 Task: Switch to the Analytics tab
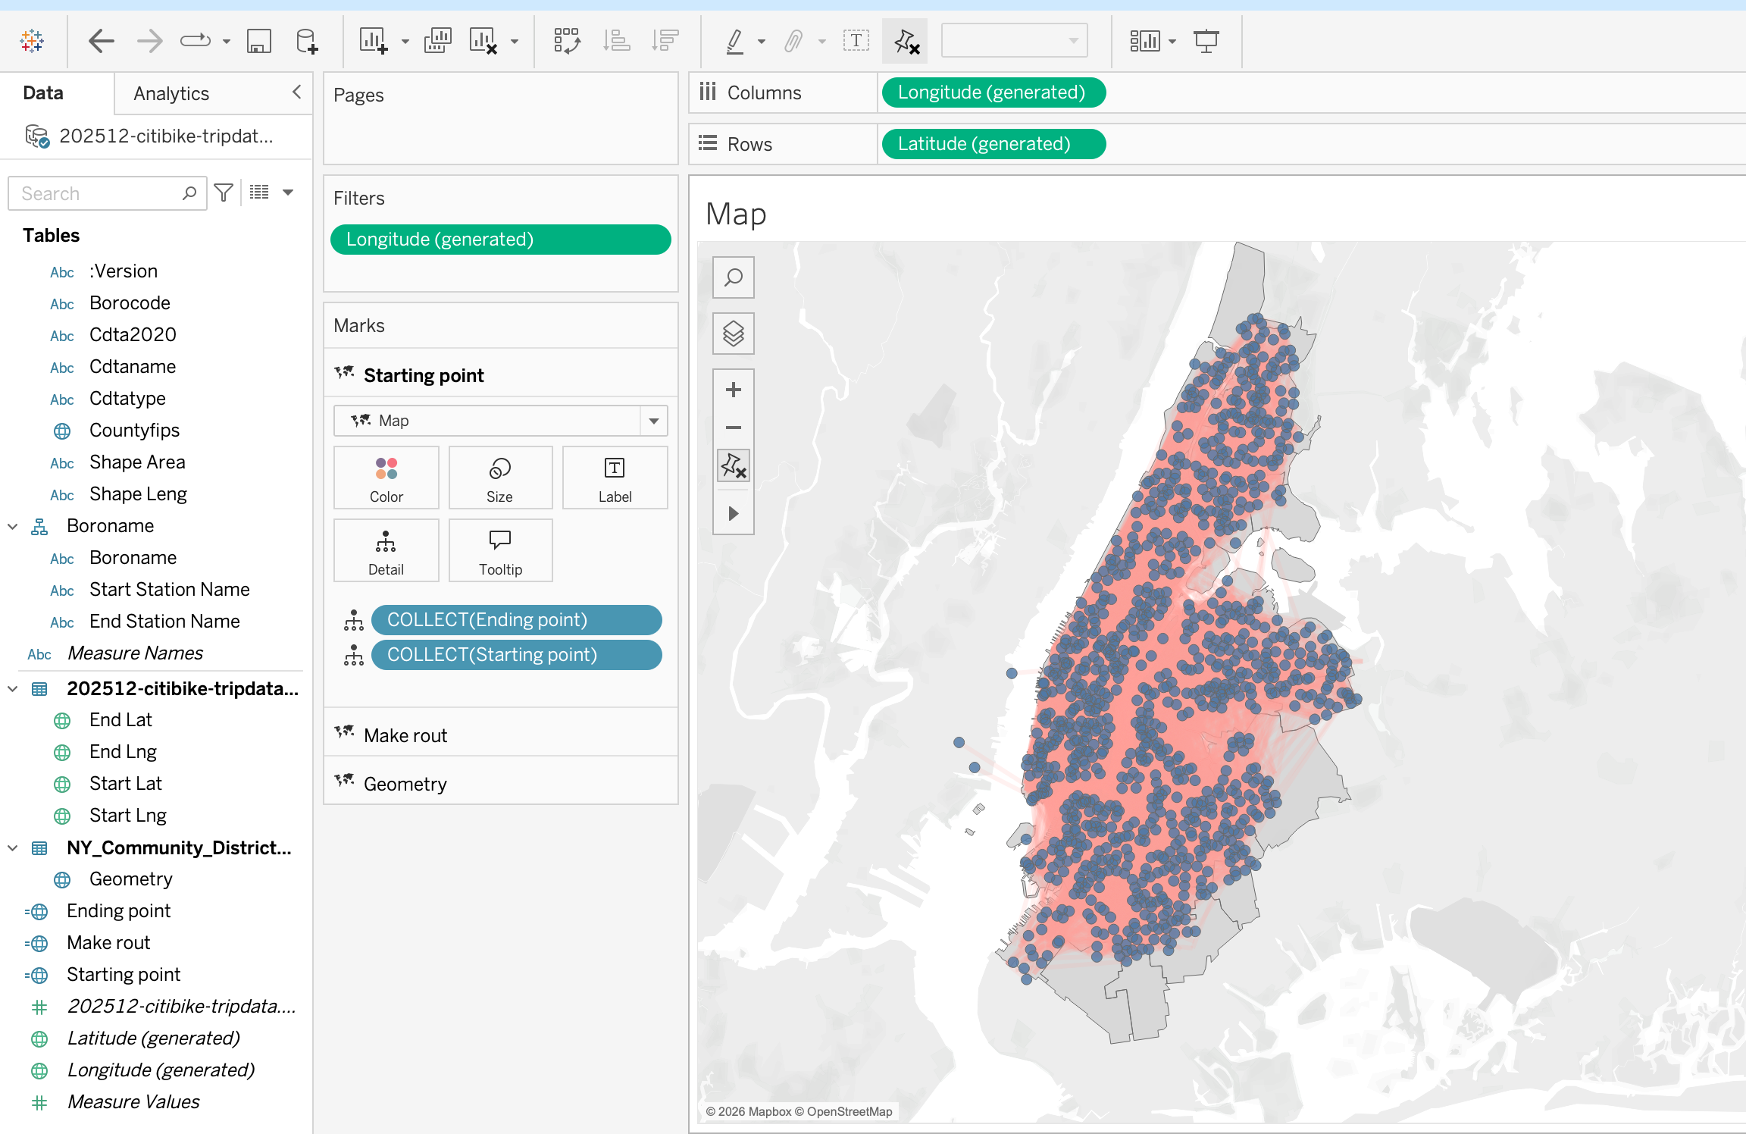tap(171, 93)
